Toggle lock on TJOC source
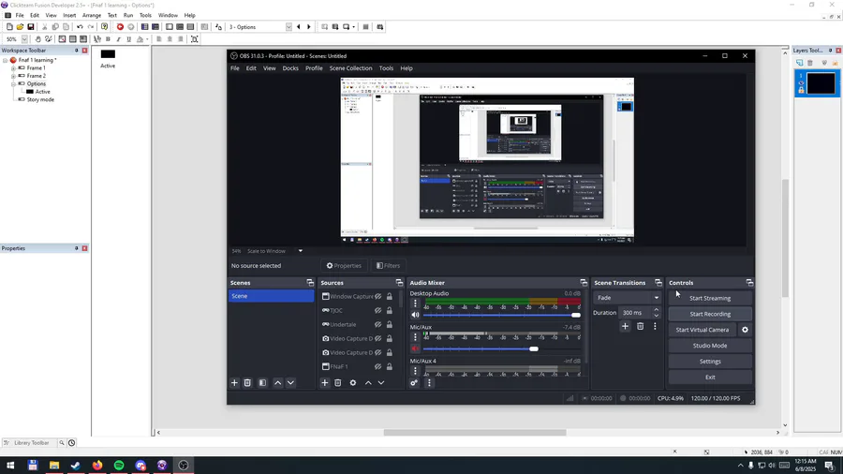The width and height of the screenshot is (843, 474). pyautogui.click(x=390, y=310)
